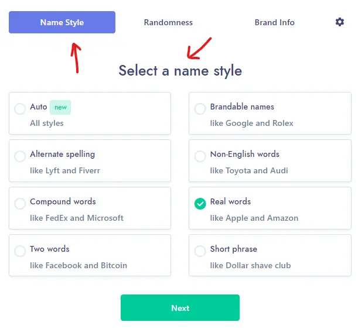Switch to the Randomness tab
The width and height of the screenshot is (358, 332).
(168, 22)
